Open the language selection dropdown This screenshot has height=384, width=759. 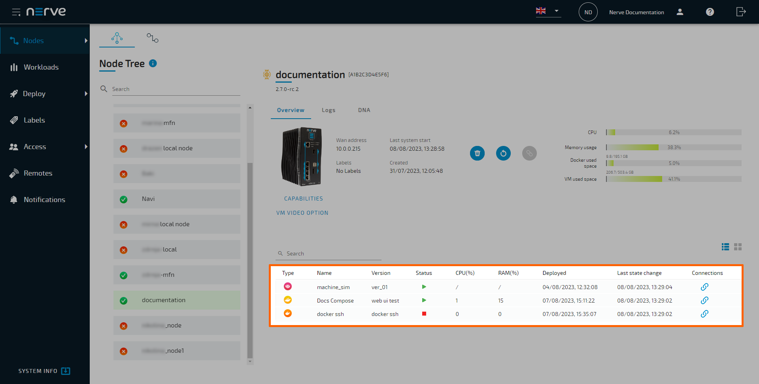(557, 11)
